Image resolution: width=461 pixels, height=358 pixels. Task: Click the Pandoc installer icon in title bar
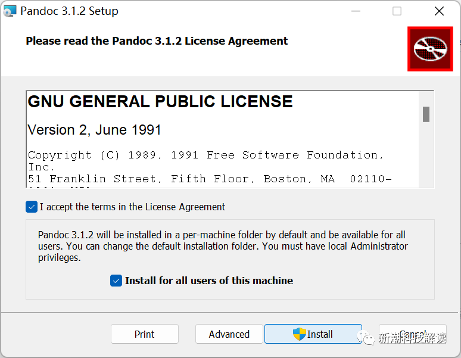(x=10, y=11)
